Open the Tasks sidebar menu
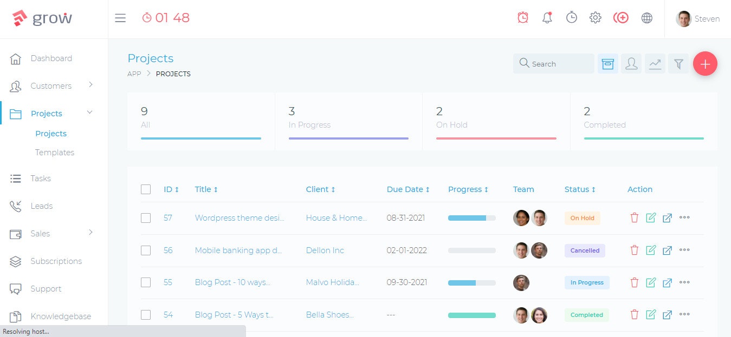731x337 pixels. pyautogui.click(x=40, y=178)
